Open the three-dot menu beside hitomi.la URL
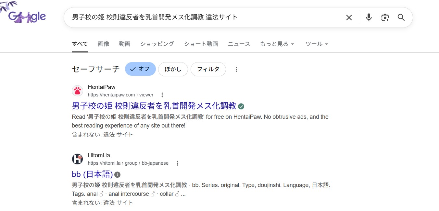Image resolution: width=439 pixels, height=211 pixels. pyautogui.click(x=177, y=163)
